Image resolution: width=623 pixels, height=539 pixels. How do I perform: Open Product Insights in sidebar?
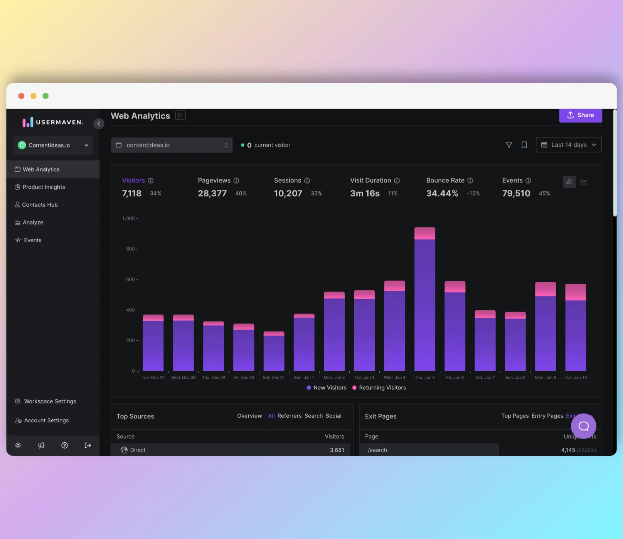click(53, 187)
